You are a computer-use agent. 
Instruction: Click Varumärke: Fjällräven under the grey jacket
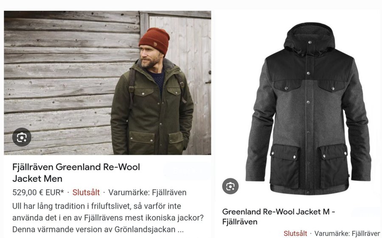pyautogui.click(x=347, y=234)
